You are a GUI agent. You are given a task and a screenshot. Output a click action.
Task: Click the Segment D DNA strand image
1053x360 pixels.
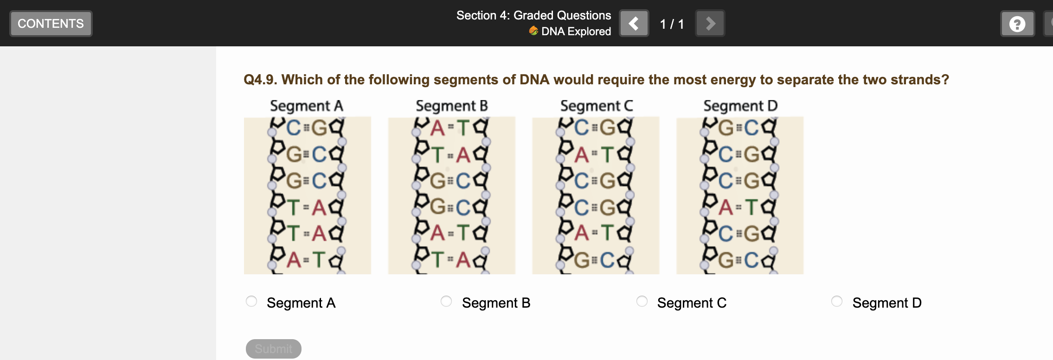(x=740, y=195)
